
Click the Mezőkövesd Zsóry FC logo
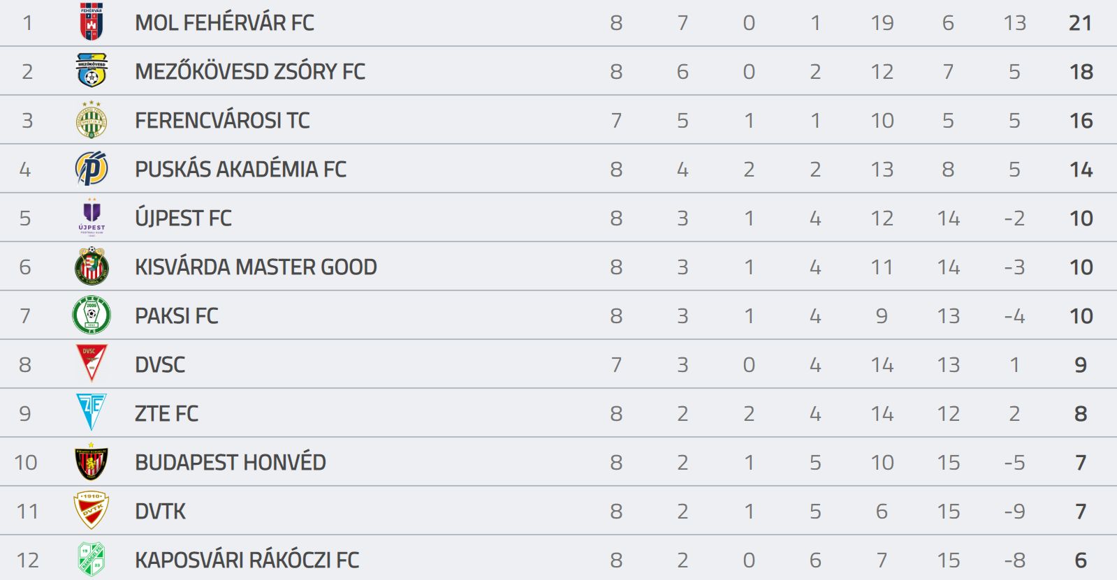(92, 70)
